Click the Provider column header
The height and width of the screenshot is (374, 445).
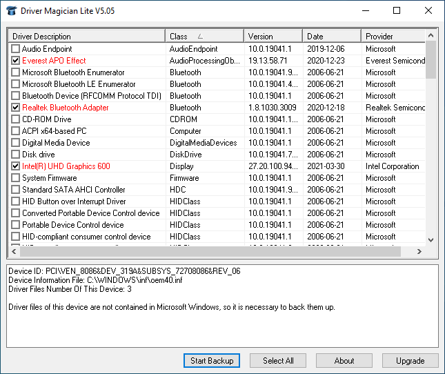click(x=392, y=36)
